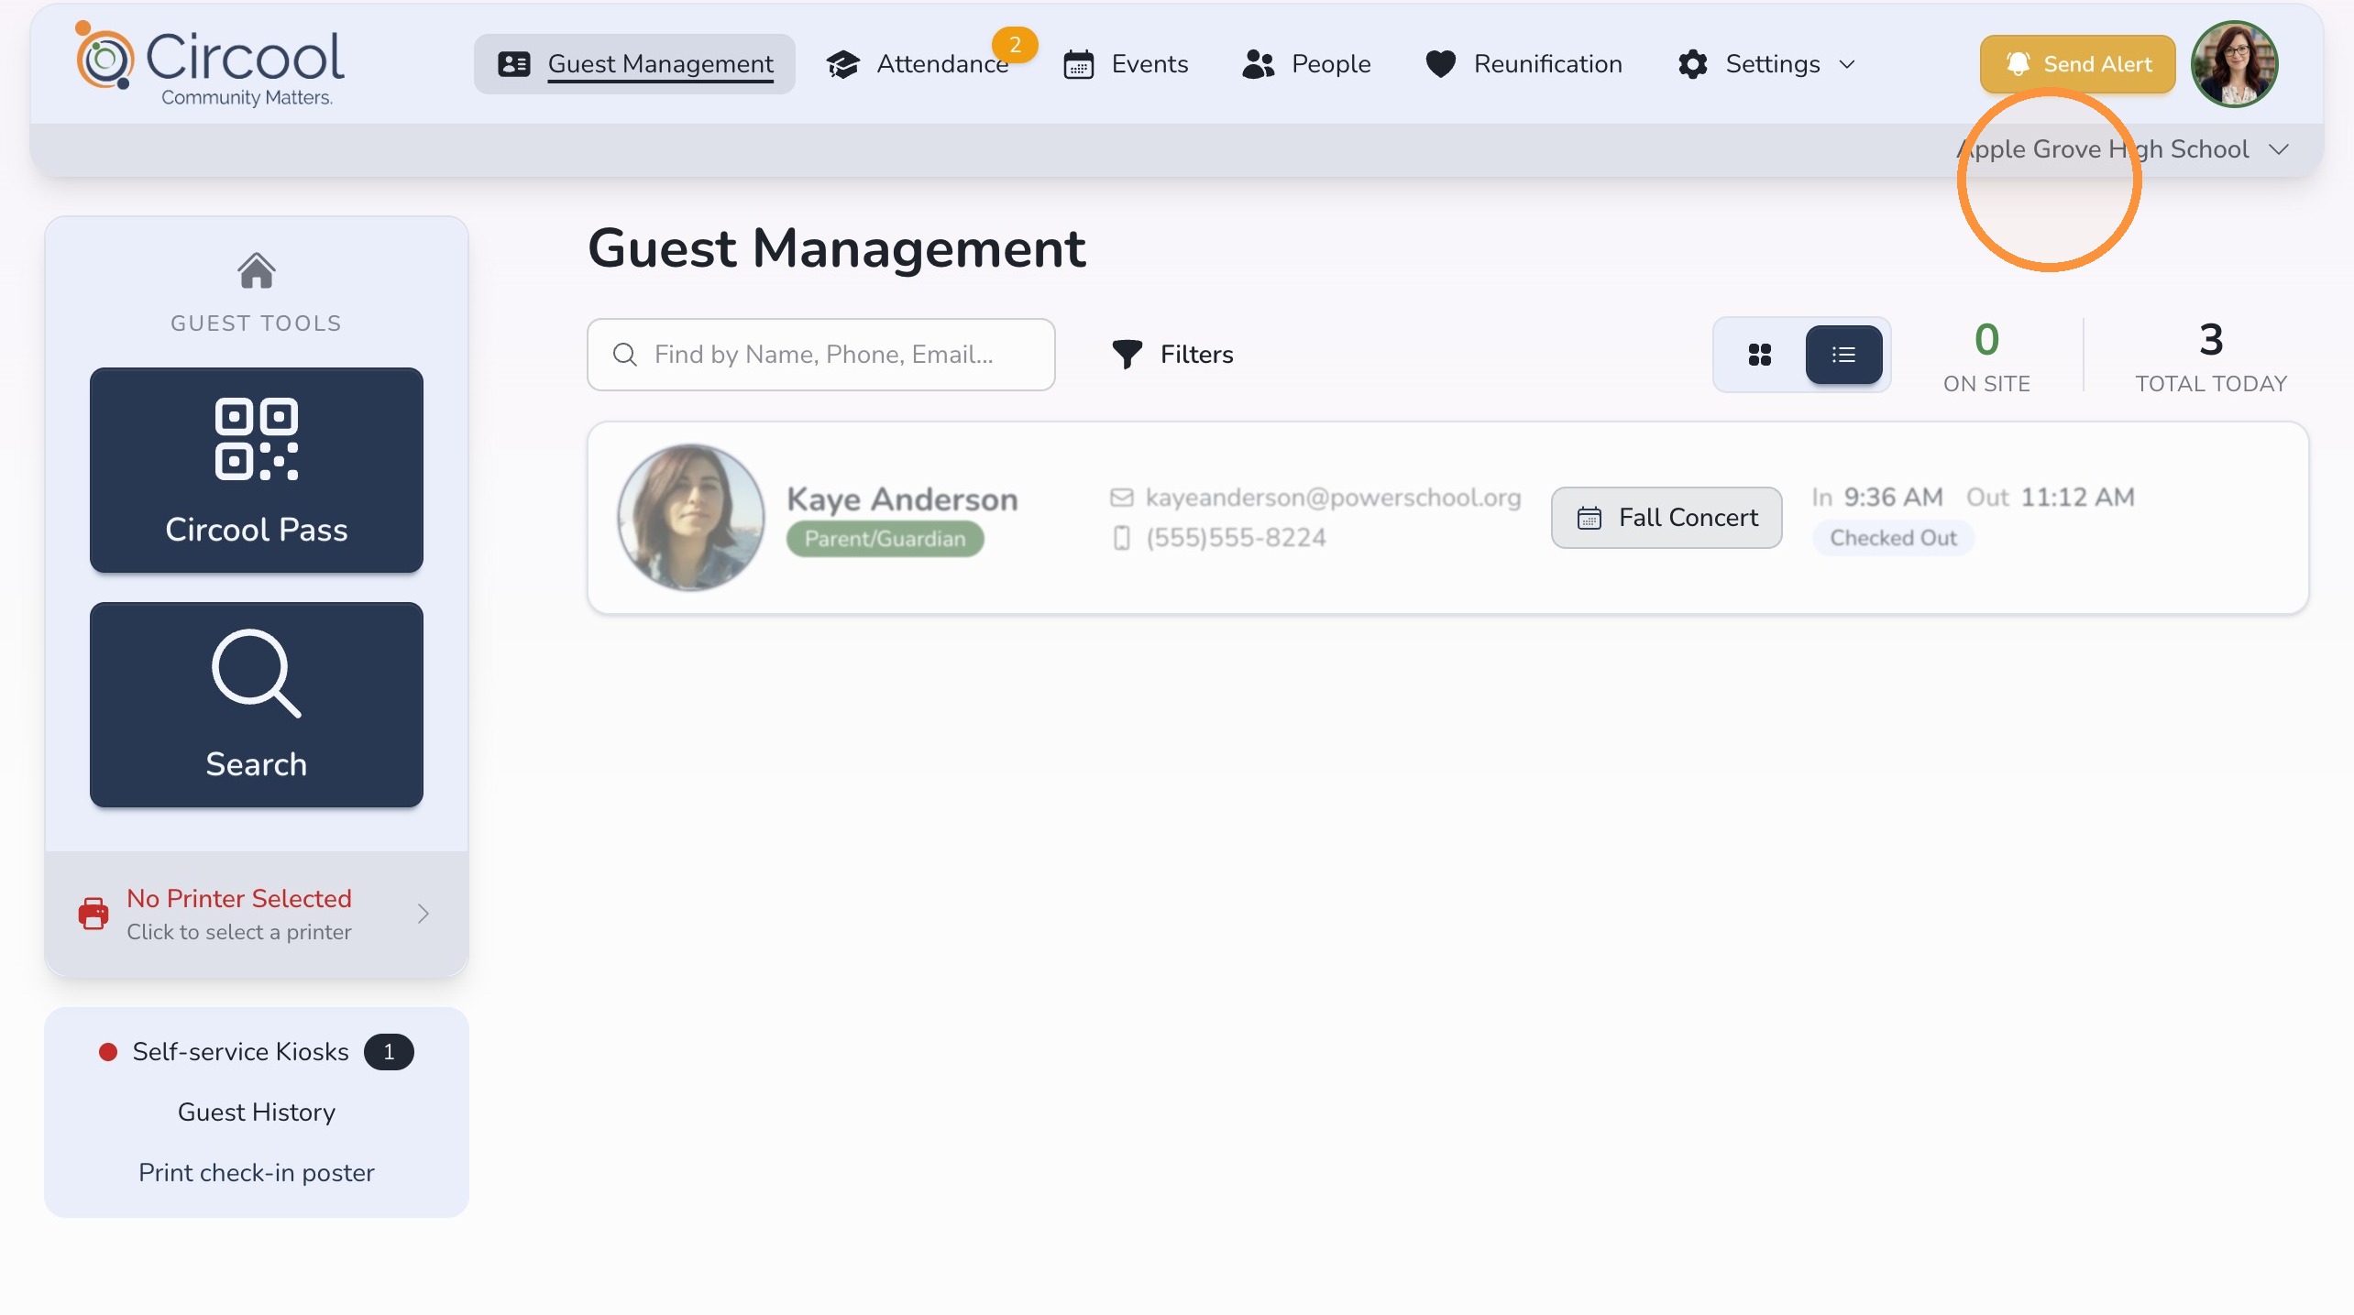The image size is (2354, 1315).
Task: Click the Fall Concert event button
Action: coord(1666,518)
